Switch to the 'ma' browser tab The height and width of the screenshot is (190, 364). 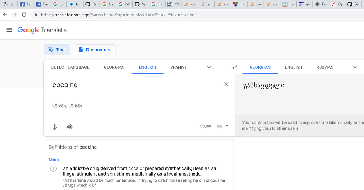tap(289, 4)
